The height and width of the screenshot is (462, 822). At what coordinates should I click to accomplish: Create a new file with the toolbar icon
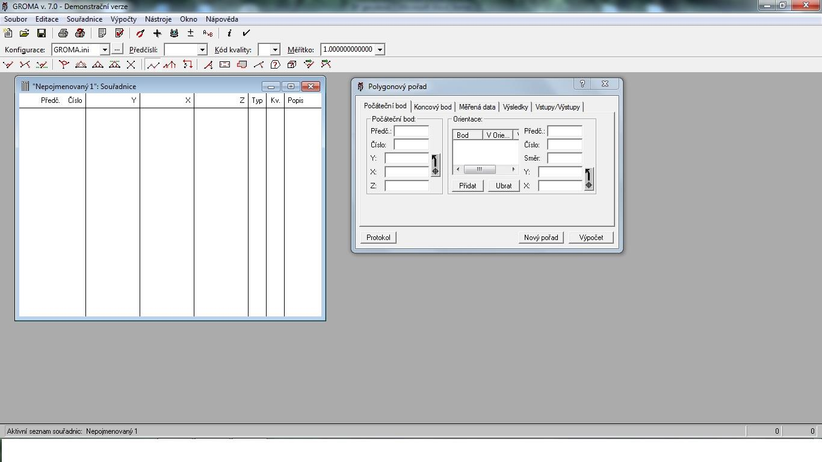tap(8, 33)
